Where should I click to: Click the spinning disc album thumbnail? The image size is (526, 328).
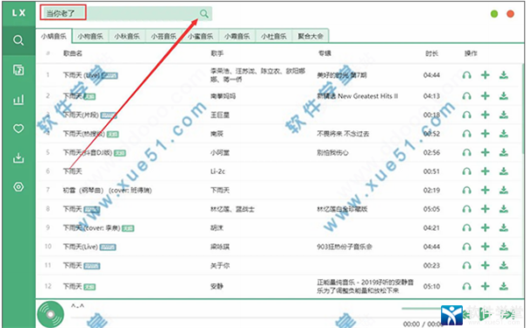[x=50, y=314]
